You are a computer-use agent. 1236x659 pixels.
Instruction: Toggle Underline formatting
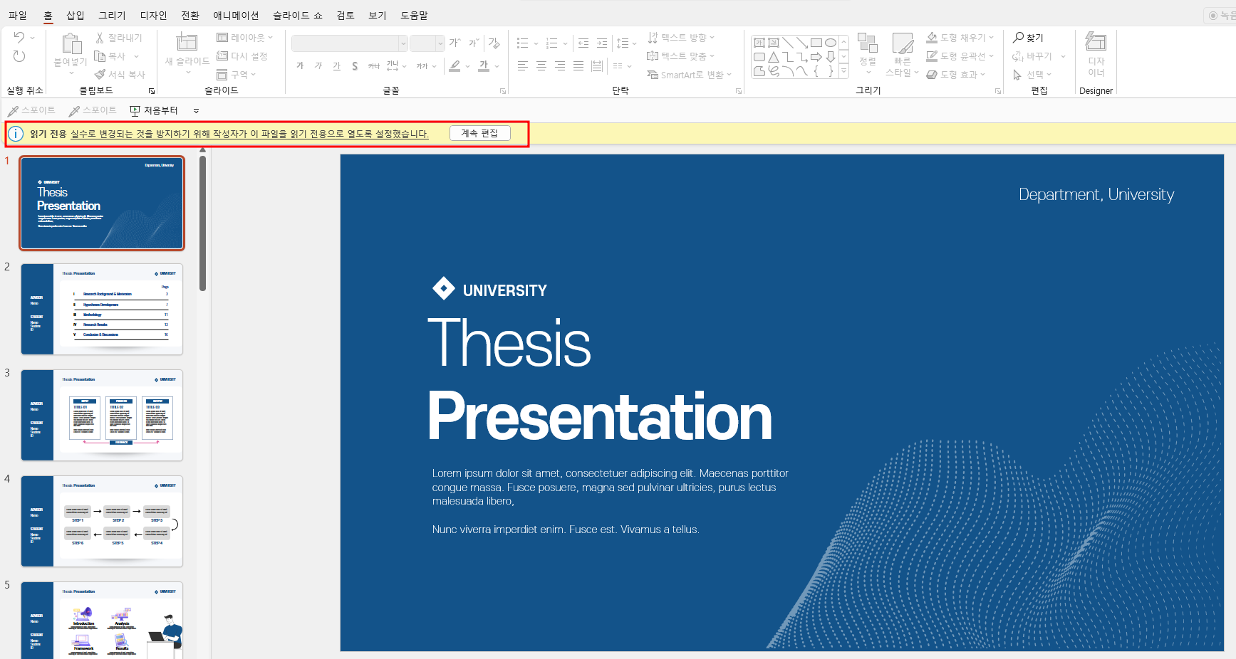[x=337, y=65]
